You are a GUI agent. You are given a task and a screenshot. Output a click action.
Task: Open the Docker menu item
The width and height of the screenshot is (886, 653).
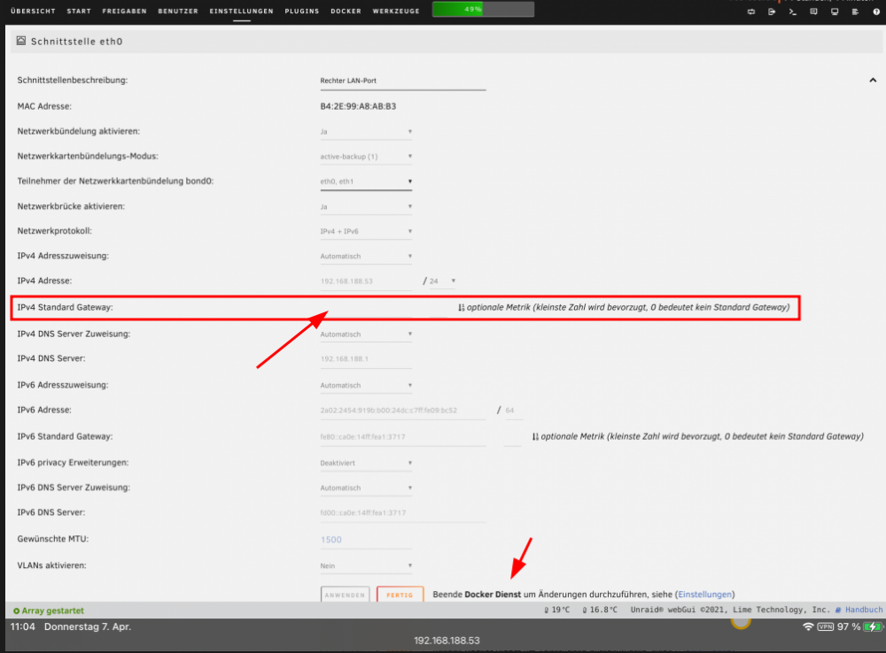346,11
